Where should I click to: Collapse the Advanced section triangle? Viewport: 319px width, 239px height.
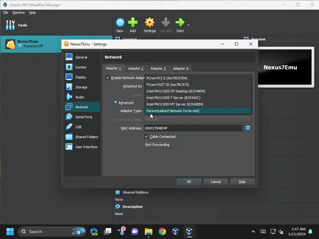tap(116, 102)
